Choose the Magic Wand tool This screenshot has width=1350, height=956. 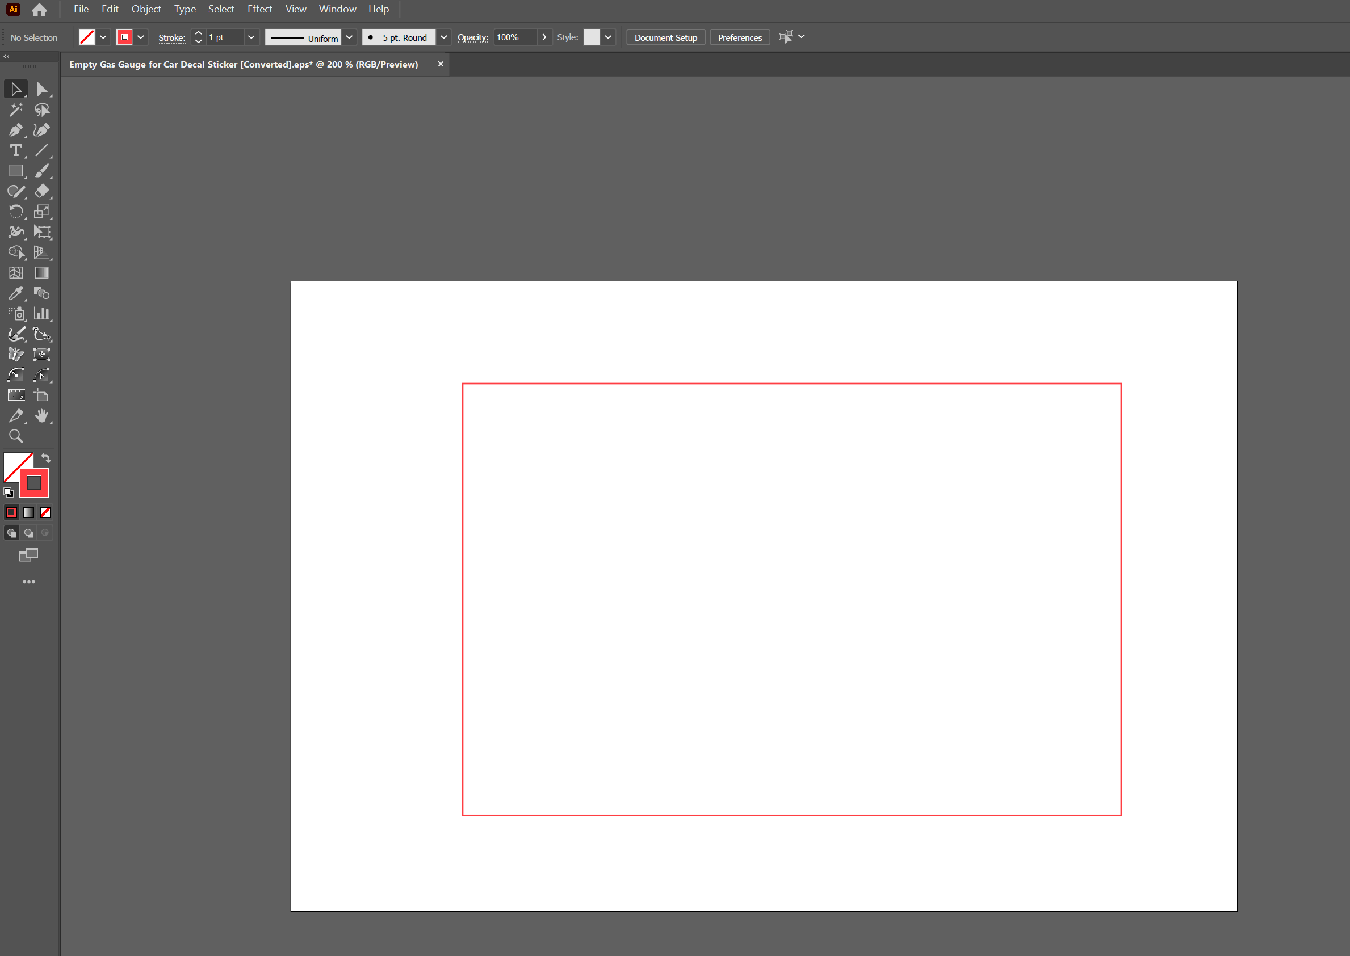click(16, 110)
